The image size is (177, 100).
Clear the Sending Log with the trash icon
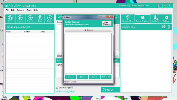tap(169, 27)
